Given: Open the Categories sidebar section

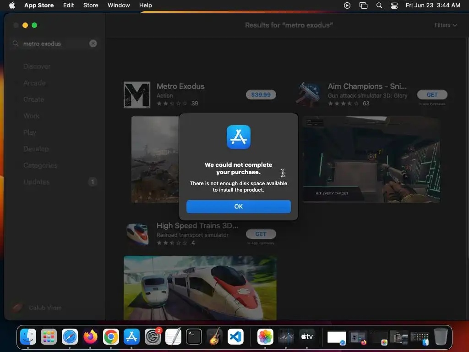Looking at the screenshot, I should [x=40, y=165].
